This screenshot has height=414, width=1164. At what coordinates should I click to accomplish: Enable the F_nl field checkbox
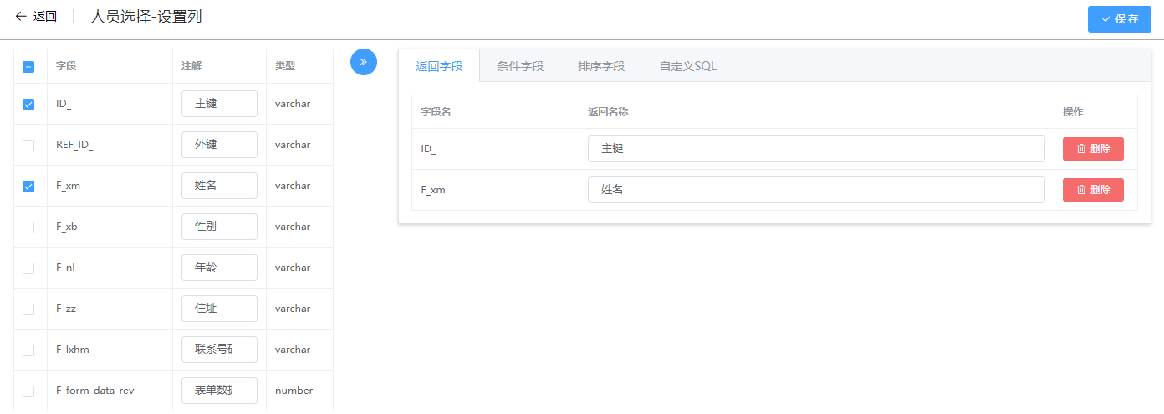pos(28,268)
